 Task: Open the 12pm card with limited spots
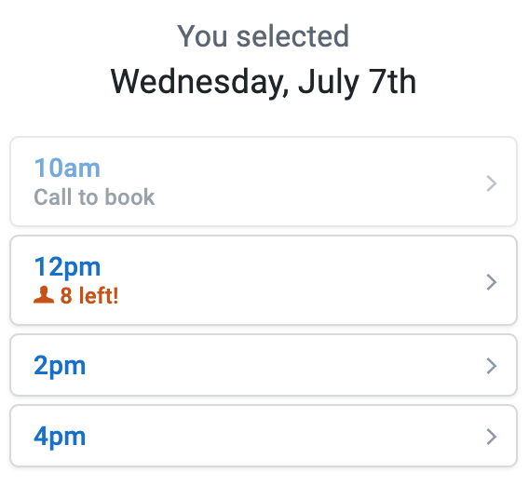[x=264, y=280]
